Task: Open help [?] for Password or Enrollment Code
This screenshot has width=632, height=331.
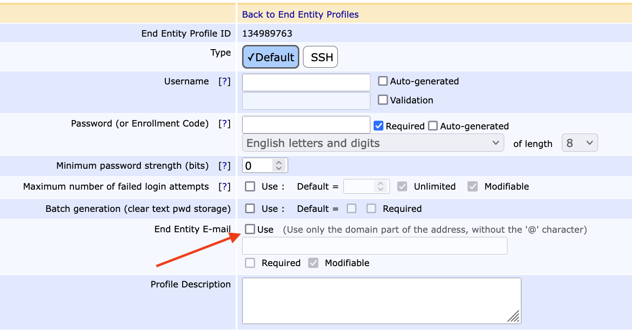Action: coord(224,124)
